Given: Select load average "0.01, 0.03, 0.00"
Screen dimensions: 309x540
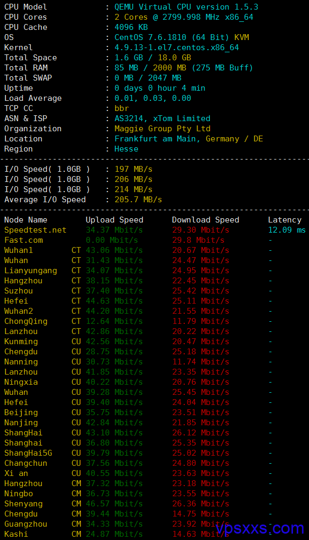Looking at the screenshot, I should pyautogui.click(x=152, y=98).
